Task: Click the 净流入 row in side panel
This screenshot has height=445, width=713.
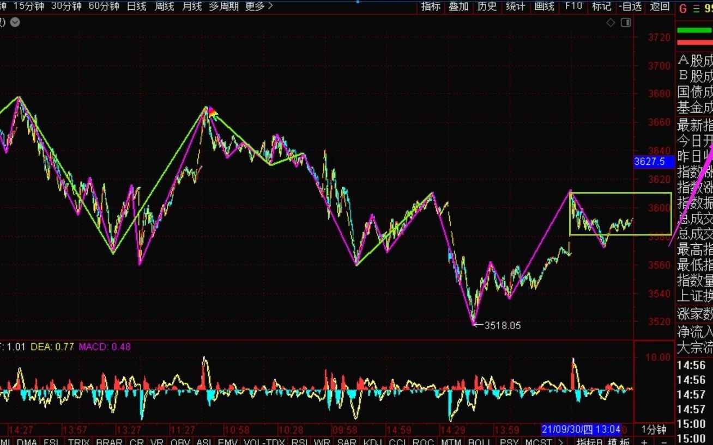Action: [695, 331]
